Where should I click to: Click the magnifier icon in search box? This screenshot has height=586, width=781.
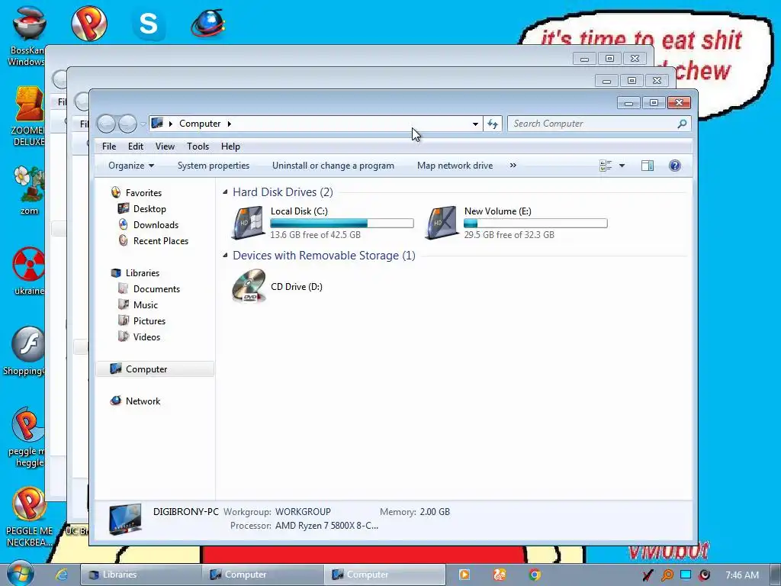682,124
